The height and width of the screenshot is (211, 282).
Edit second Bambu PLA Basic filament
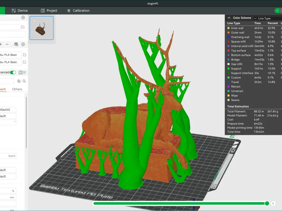click(25, 62)
